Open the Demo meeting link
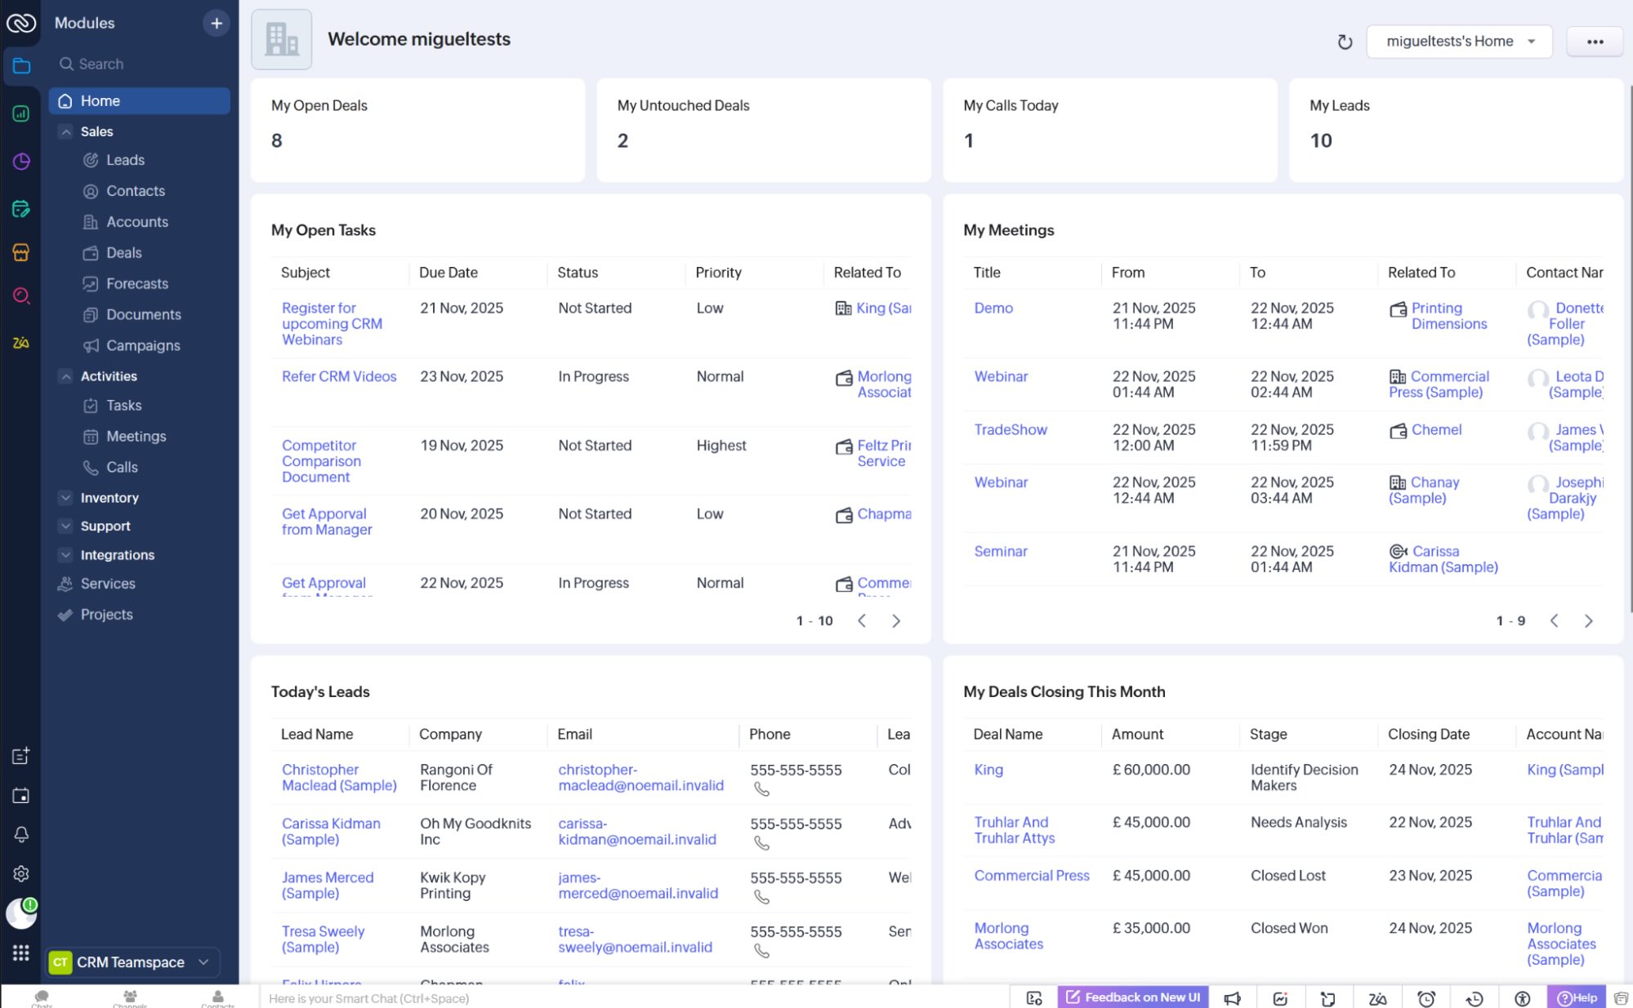 (x=993, y=308)
